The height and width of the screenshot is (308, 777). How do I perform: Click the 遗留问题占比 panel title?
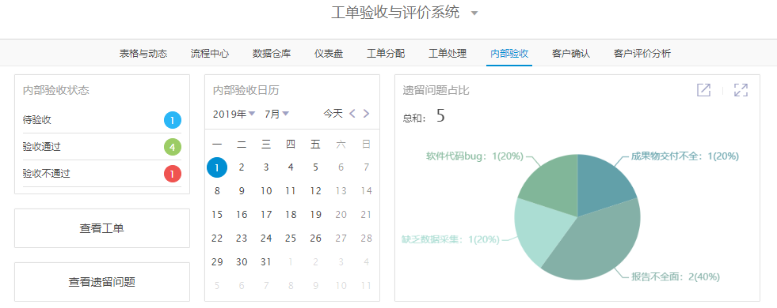(436, 91)
